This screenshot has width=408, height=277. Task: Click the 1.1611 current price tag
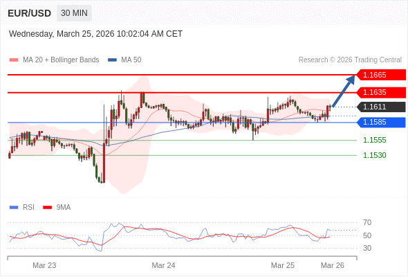coord(381,107)
